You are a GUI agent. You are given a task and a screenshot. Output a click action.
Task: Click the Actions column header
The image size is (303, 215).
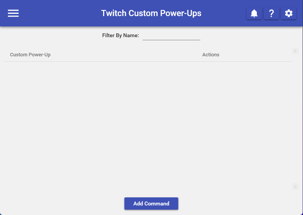click(x=211, y=55)
